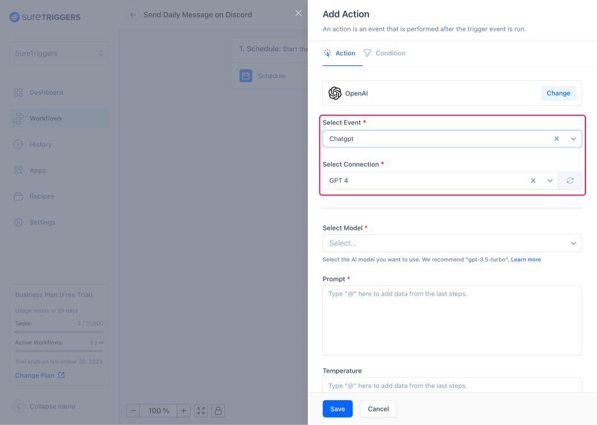This screenshot has height=425, width=597.
Task: Zoom in with the plus button
Action: tap(184, 411)
